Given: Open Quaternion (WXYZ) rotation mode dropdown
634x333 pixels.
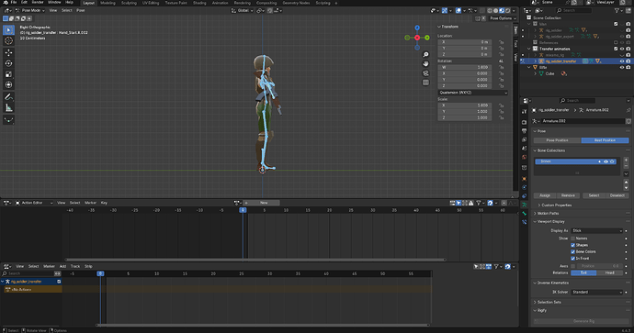Looking at the screenshot, I should pyautogui.click(x=472, y=93).
